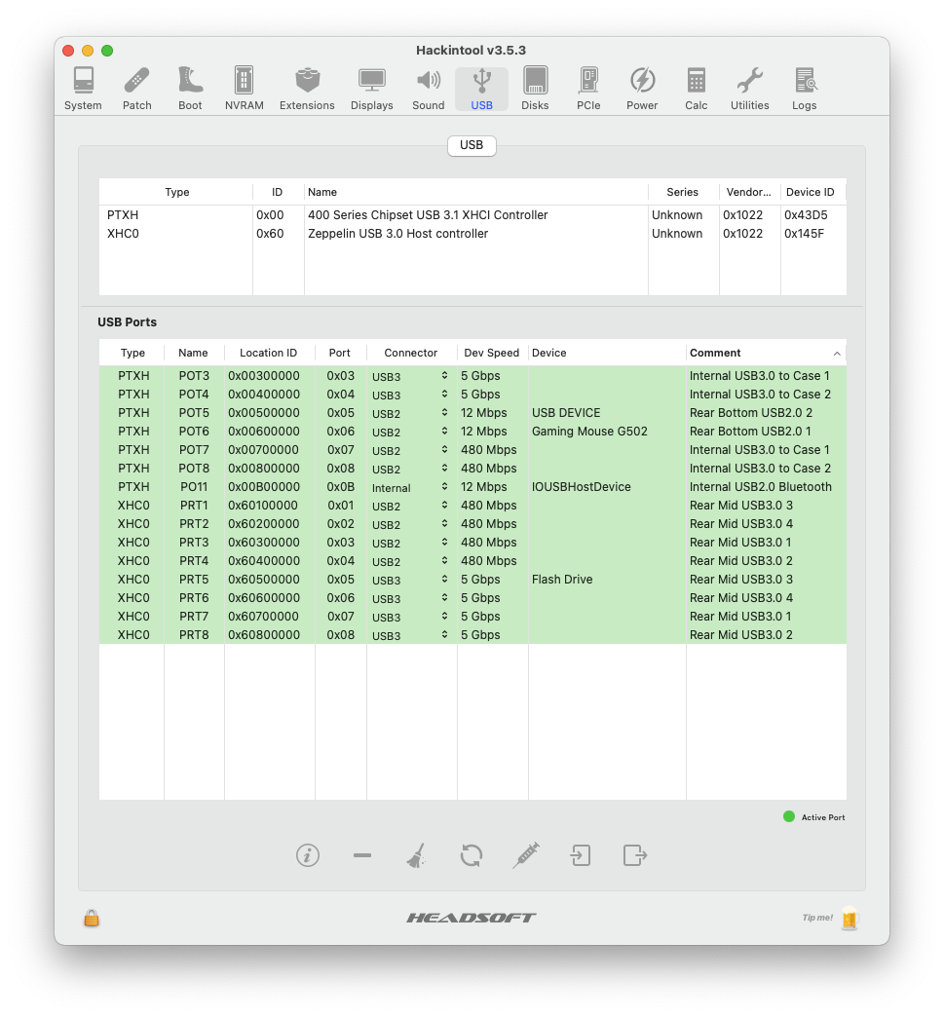Toggle the padlock icon at bottom left

[92, 918]
